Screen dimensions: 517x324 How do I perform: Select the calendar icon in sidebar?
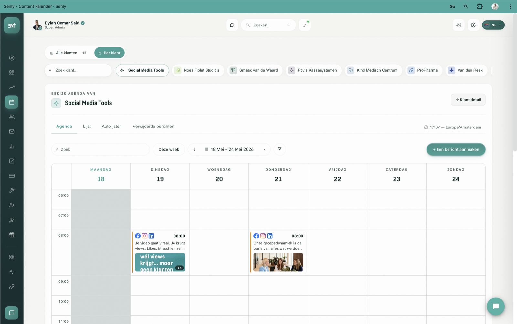[12, 102]
